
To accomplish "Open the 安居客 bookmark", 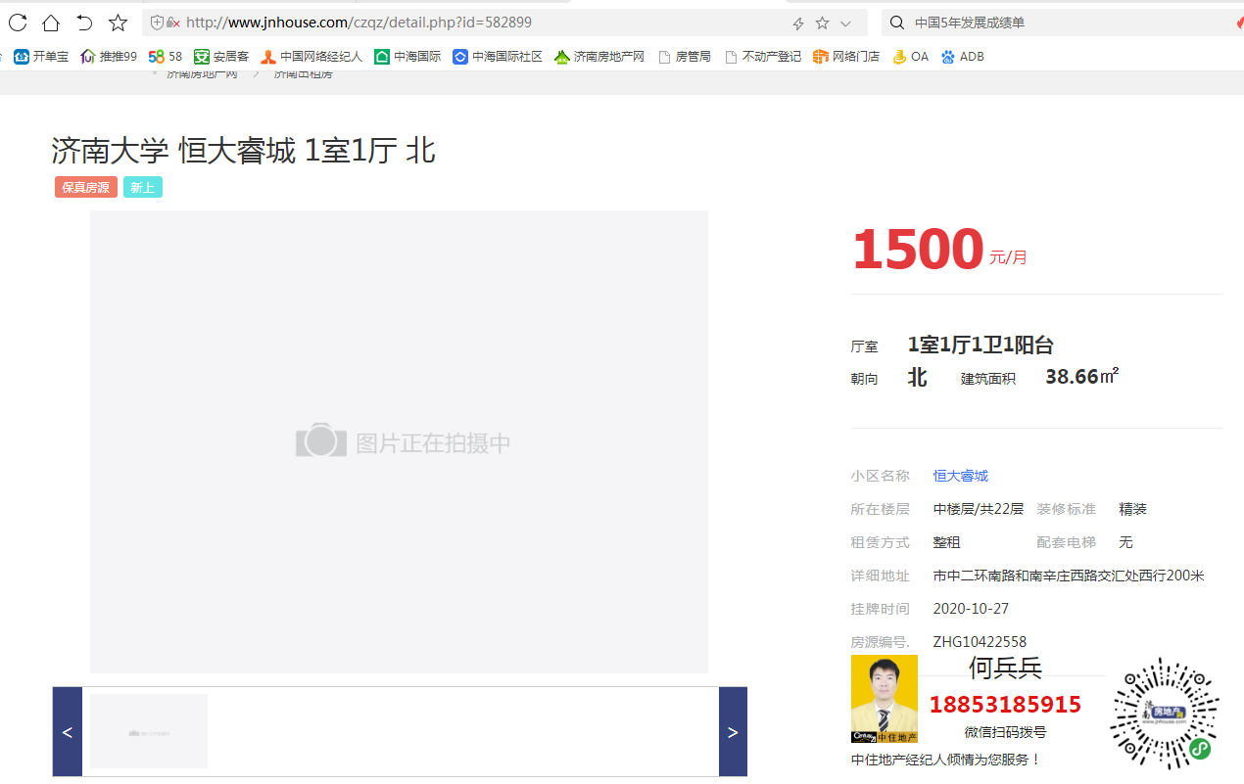I will (221, 57).
